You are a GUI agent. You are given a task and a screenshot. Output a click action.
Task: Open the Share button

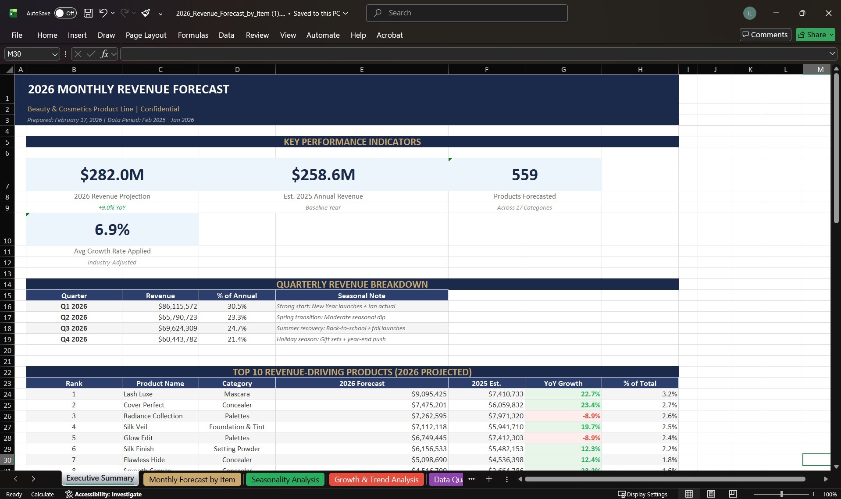815,34
